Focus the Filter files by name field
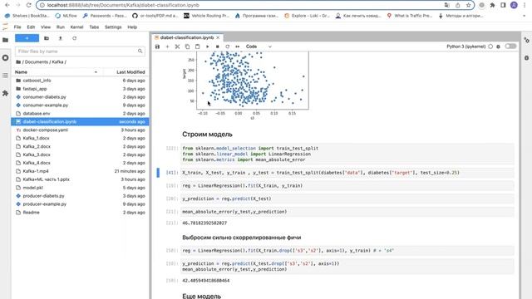 80,51
